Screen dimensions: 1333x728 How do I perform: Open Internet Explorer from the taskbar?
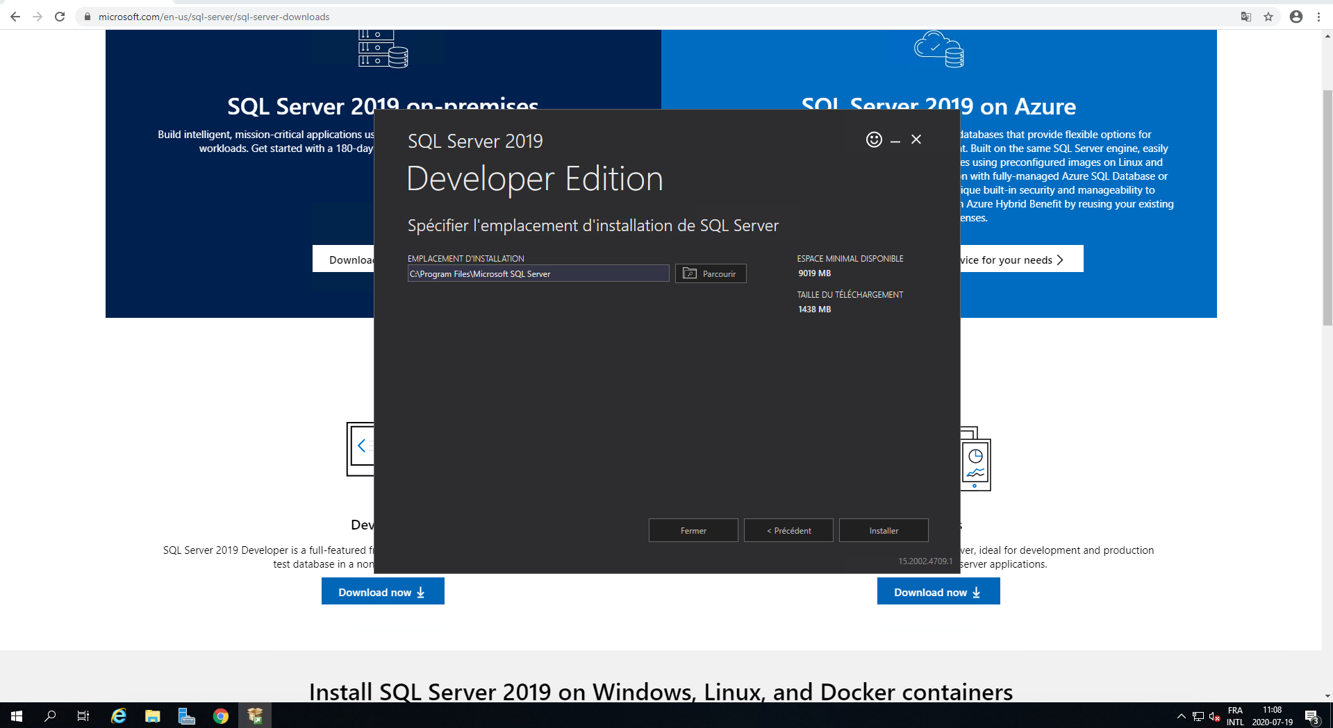coord(119,716)
